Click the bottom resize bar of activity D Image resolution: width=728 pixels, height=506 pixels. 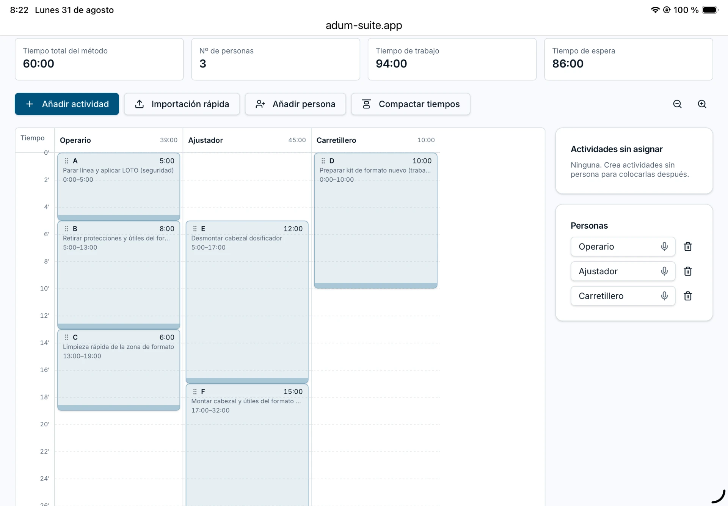[375, 286]
